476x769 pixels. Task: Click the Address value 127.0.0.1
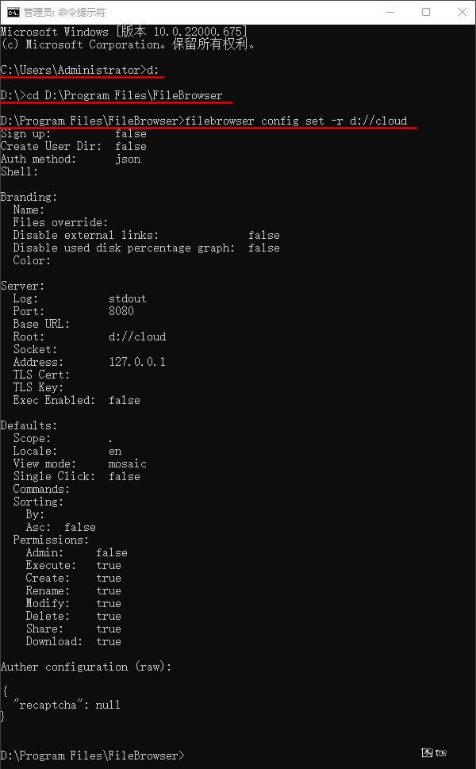137,362
